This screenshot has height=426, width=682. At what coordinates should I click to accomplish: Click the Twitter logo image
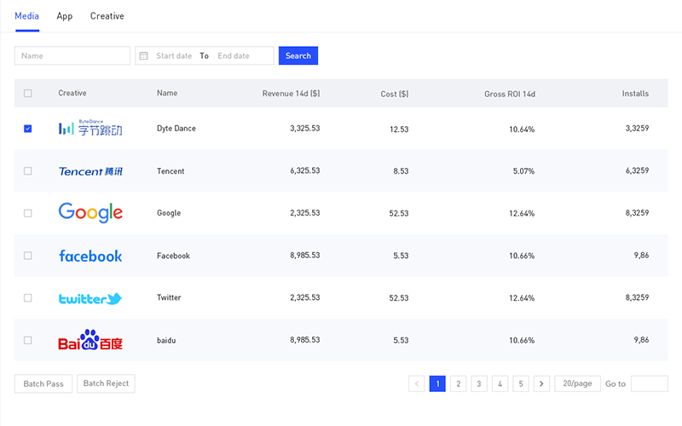(90, 299)
